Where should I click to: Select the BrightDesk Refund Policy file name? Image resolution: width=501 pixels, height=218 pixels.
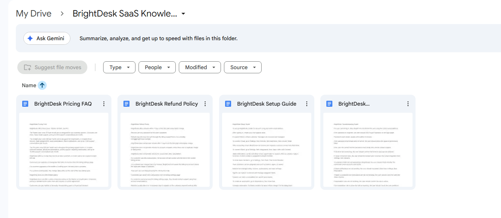[x=167, y=104]
